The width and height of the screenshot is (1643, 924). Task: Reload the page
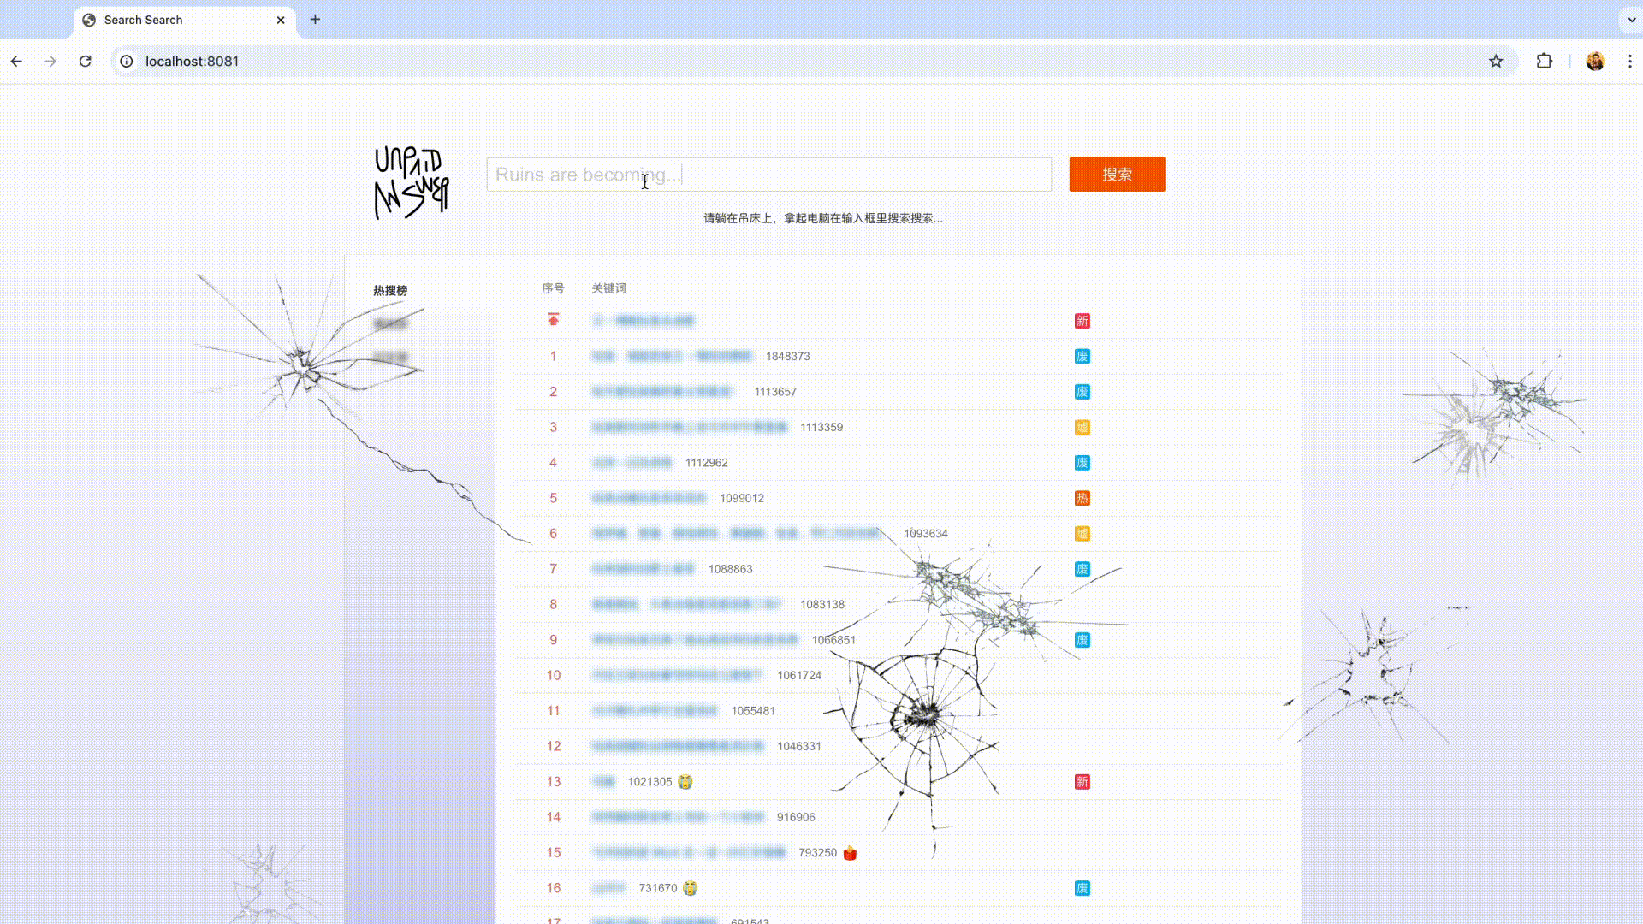coord(85,62)
